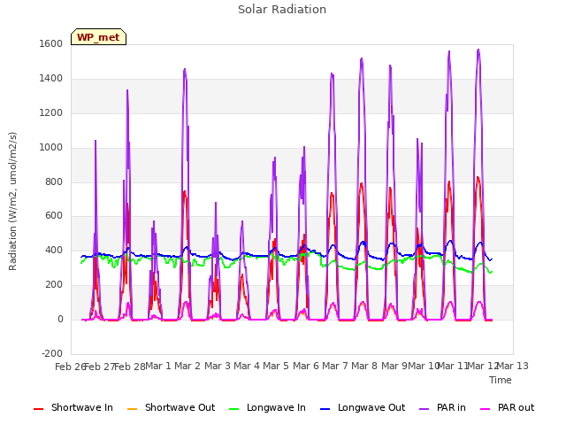
Task: Click the Mar 8 x-axis label
Action: tap(364, 366)
